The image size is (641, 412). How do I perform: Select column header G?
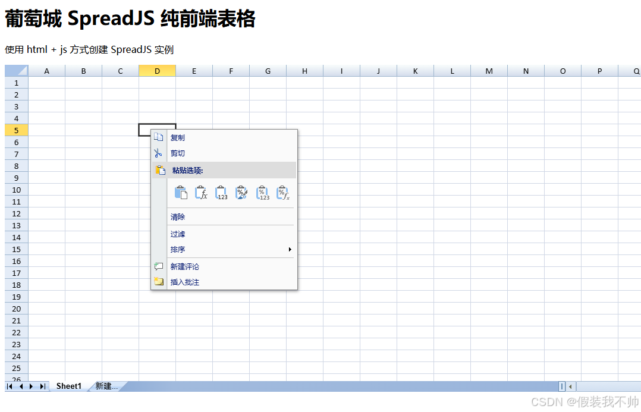[268, 71]
